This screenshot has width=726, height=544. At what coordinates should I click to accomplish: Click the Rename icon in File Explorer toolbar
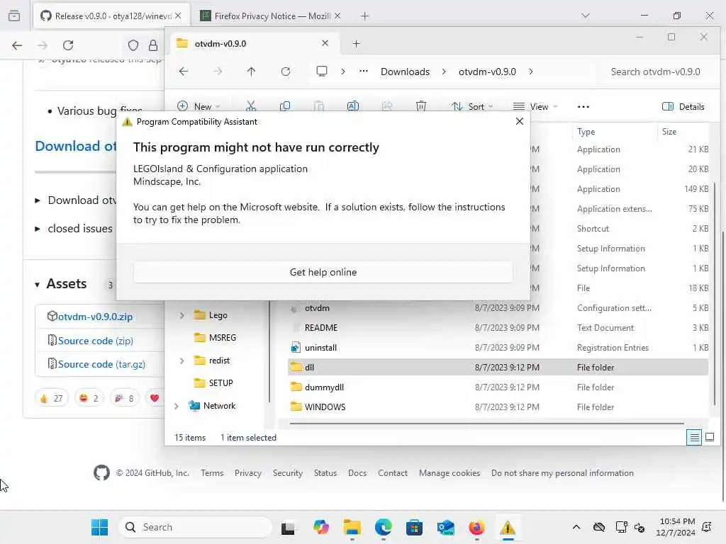coord(353,106)
